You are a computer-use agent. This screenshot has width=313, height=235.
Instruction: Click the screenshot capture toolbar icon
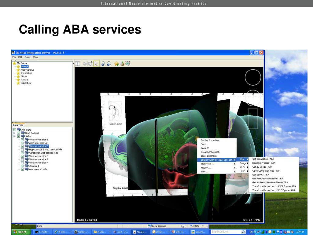[x=128, y=64]
